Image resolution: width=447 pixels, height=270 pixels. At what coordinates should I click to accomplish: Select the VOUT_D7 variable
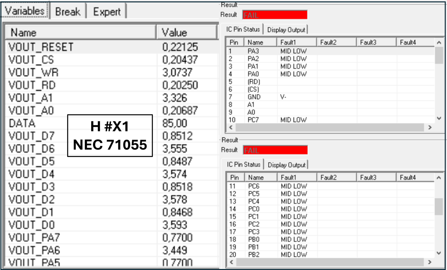32,136
